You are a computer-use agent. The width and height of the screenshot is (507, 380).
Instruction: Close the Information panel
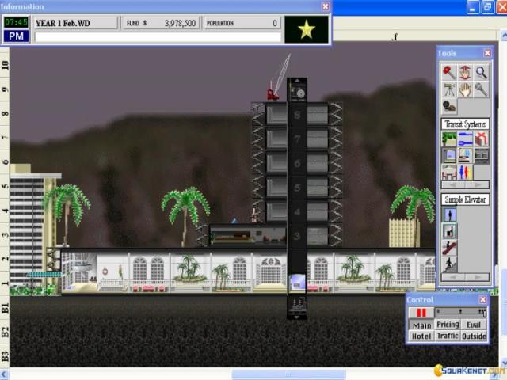pos(326,6)
